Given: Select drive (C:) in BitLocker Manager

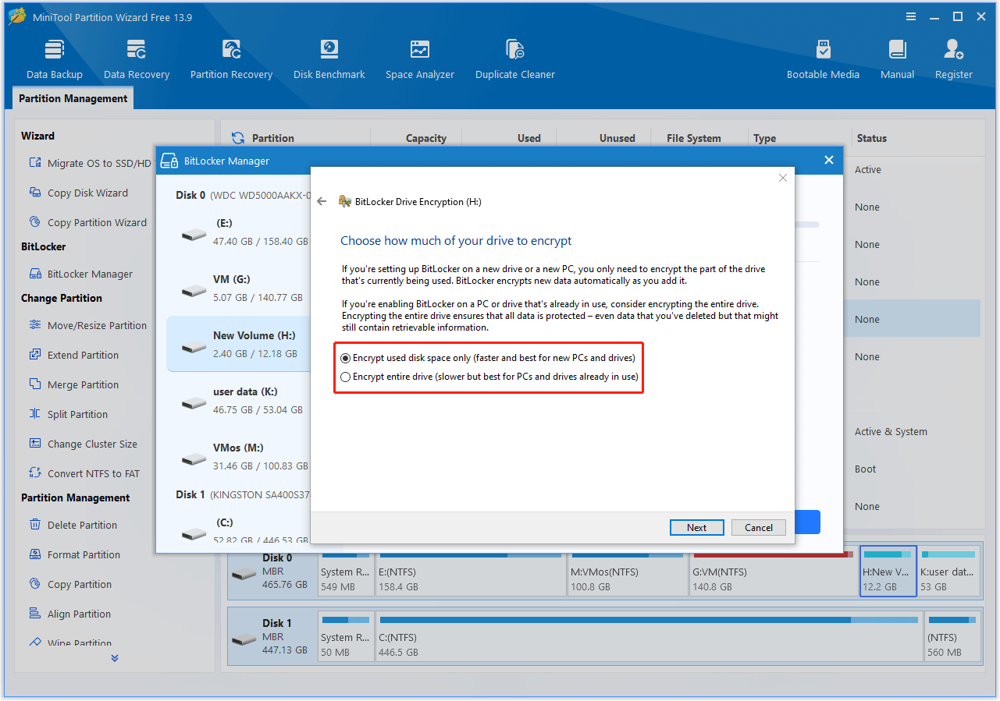Looking at the screenshot, I should (x=238, y=529).
